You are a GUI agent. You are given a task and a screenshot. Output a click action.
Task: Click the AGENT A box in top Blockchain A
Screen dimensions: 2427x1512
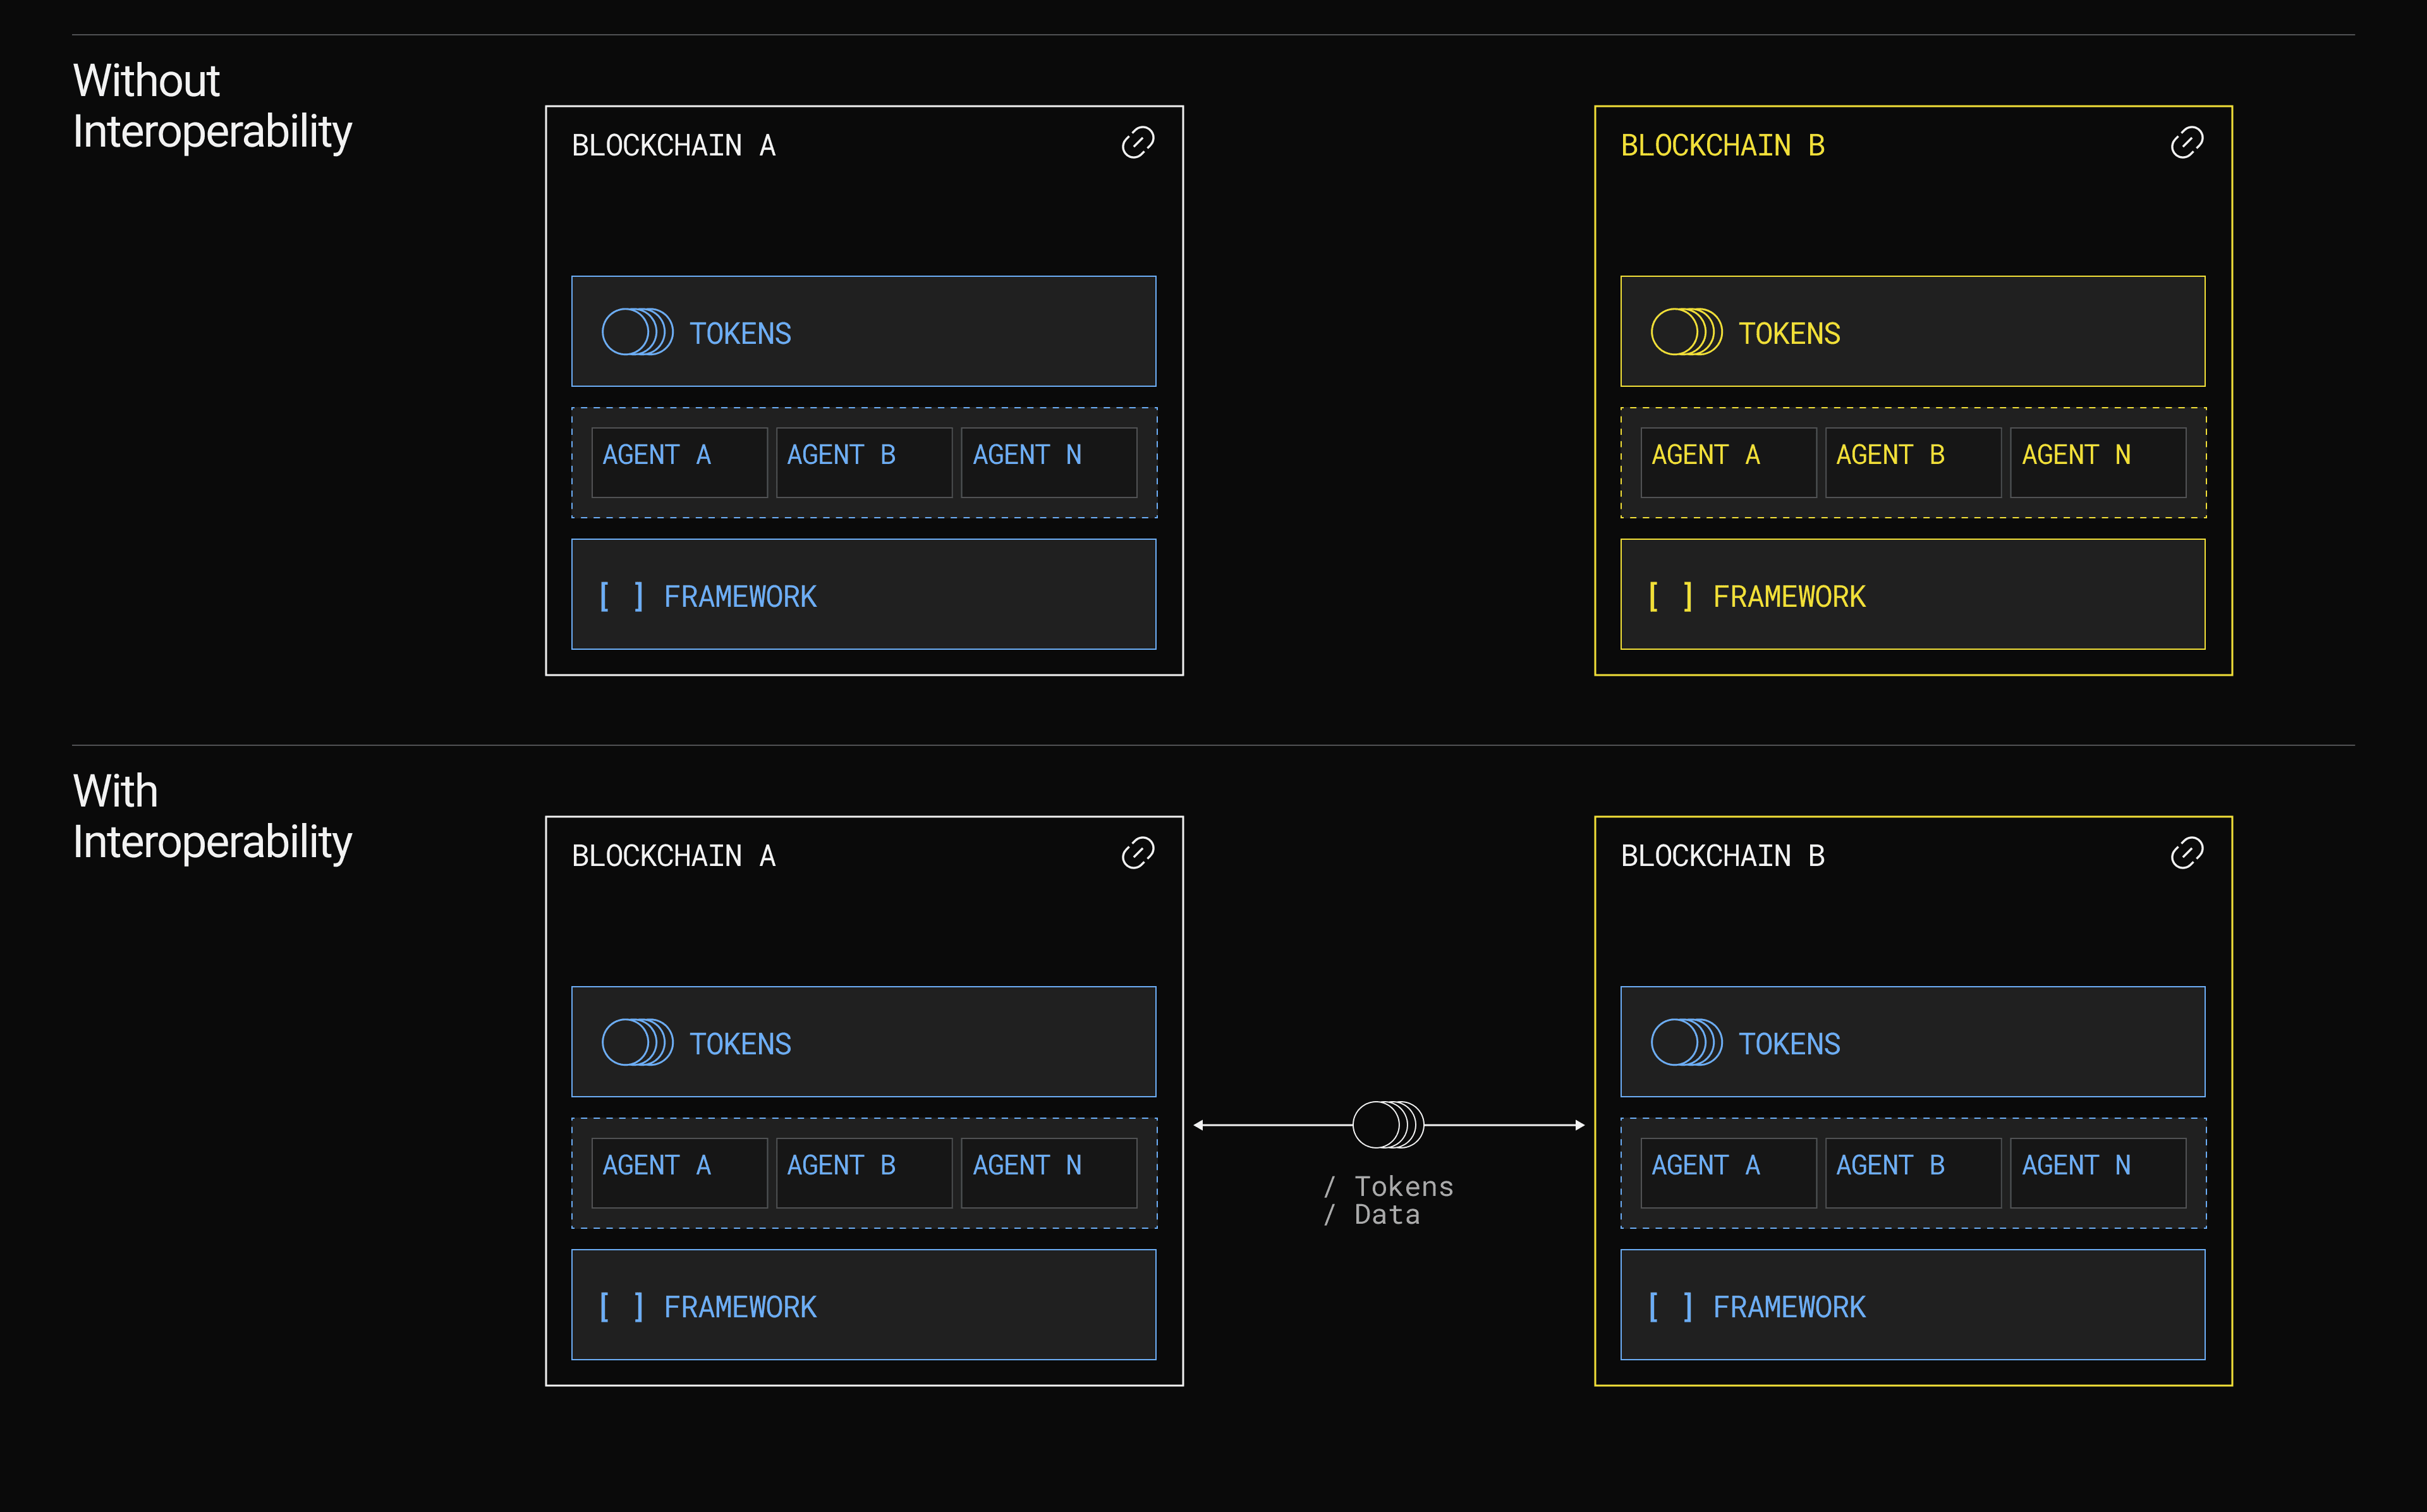pyautogui.click(x=679, y=462)
